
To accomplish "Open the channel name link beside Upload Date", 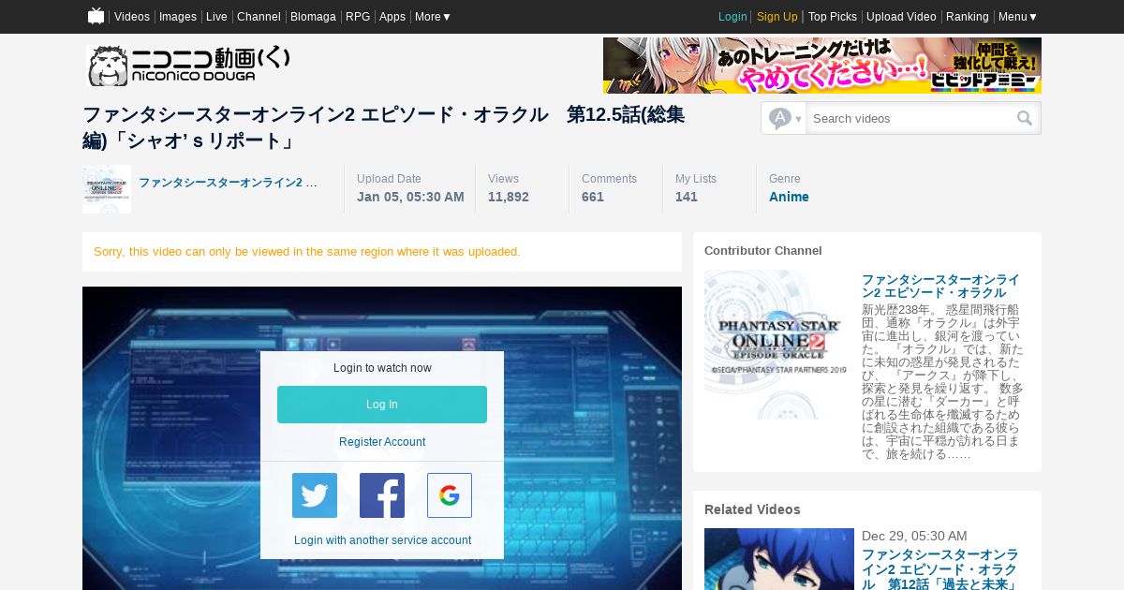I will 228,183.
